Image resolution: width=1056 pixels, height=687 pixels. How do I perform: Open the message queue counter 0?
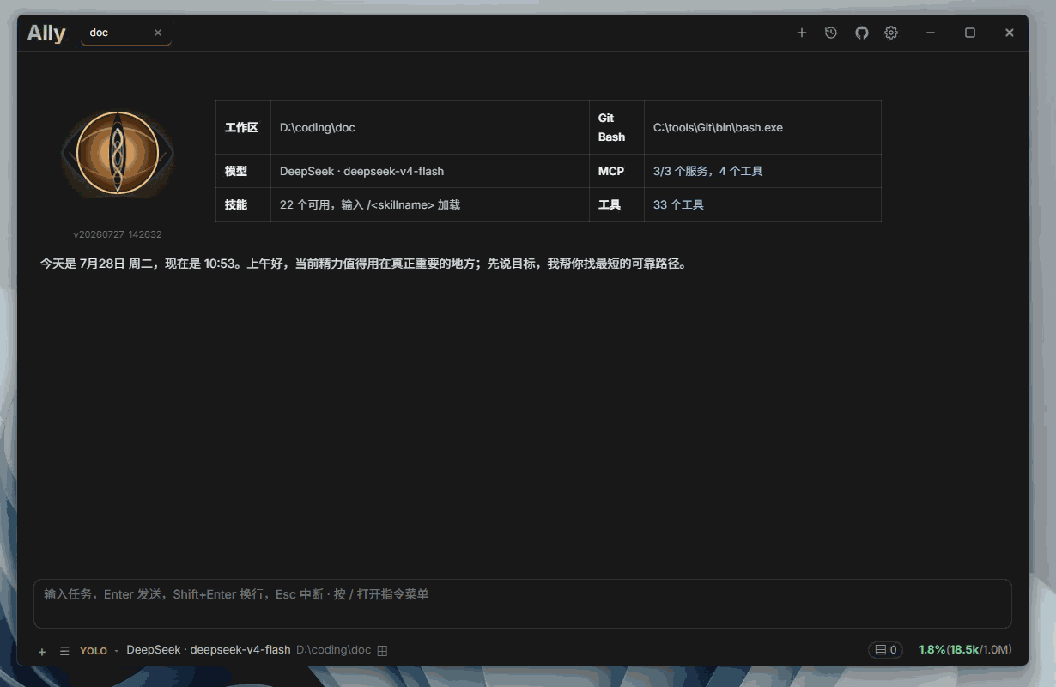click(885, 650)
